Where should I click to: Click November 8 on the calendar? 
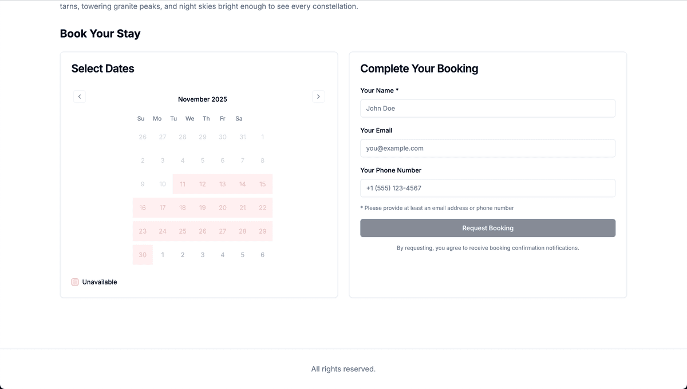tap(262, 161)
